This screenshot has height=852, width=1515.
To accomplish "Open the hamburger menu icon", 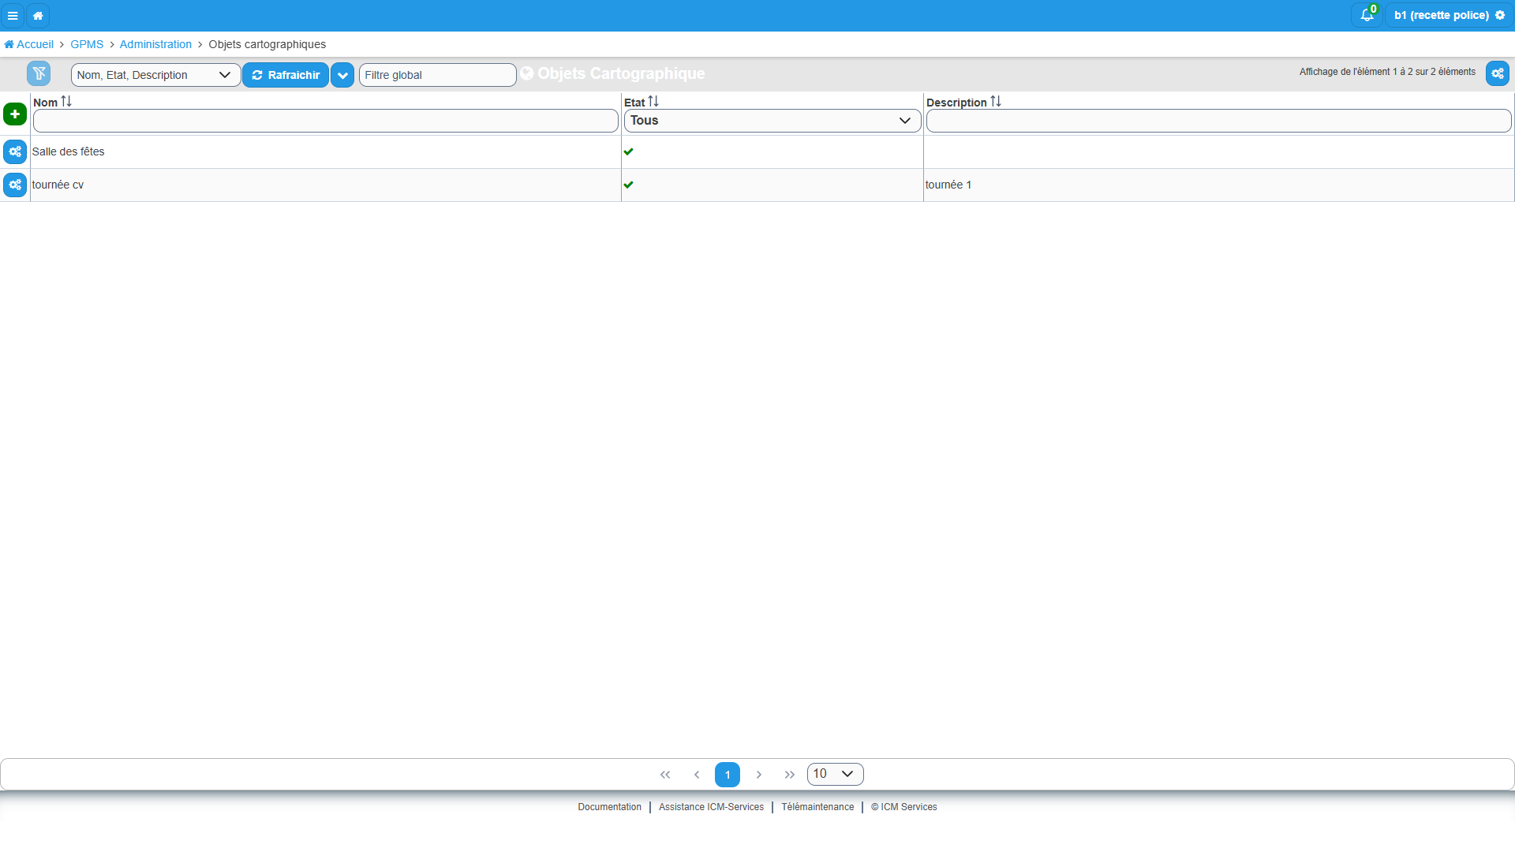I will tap(13, 16).
